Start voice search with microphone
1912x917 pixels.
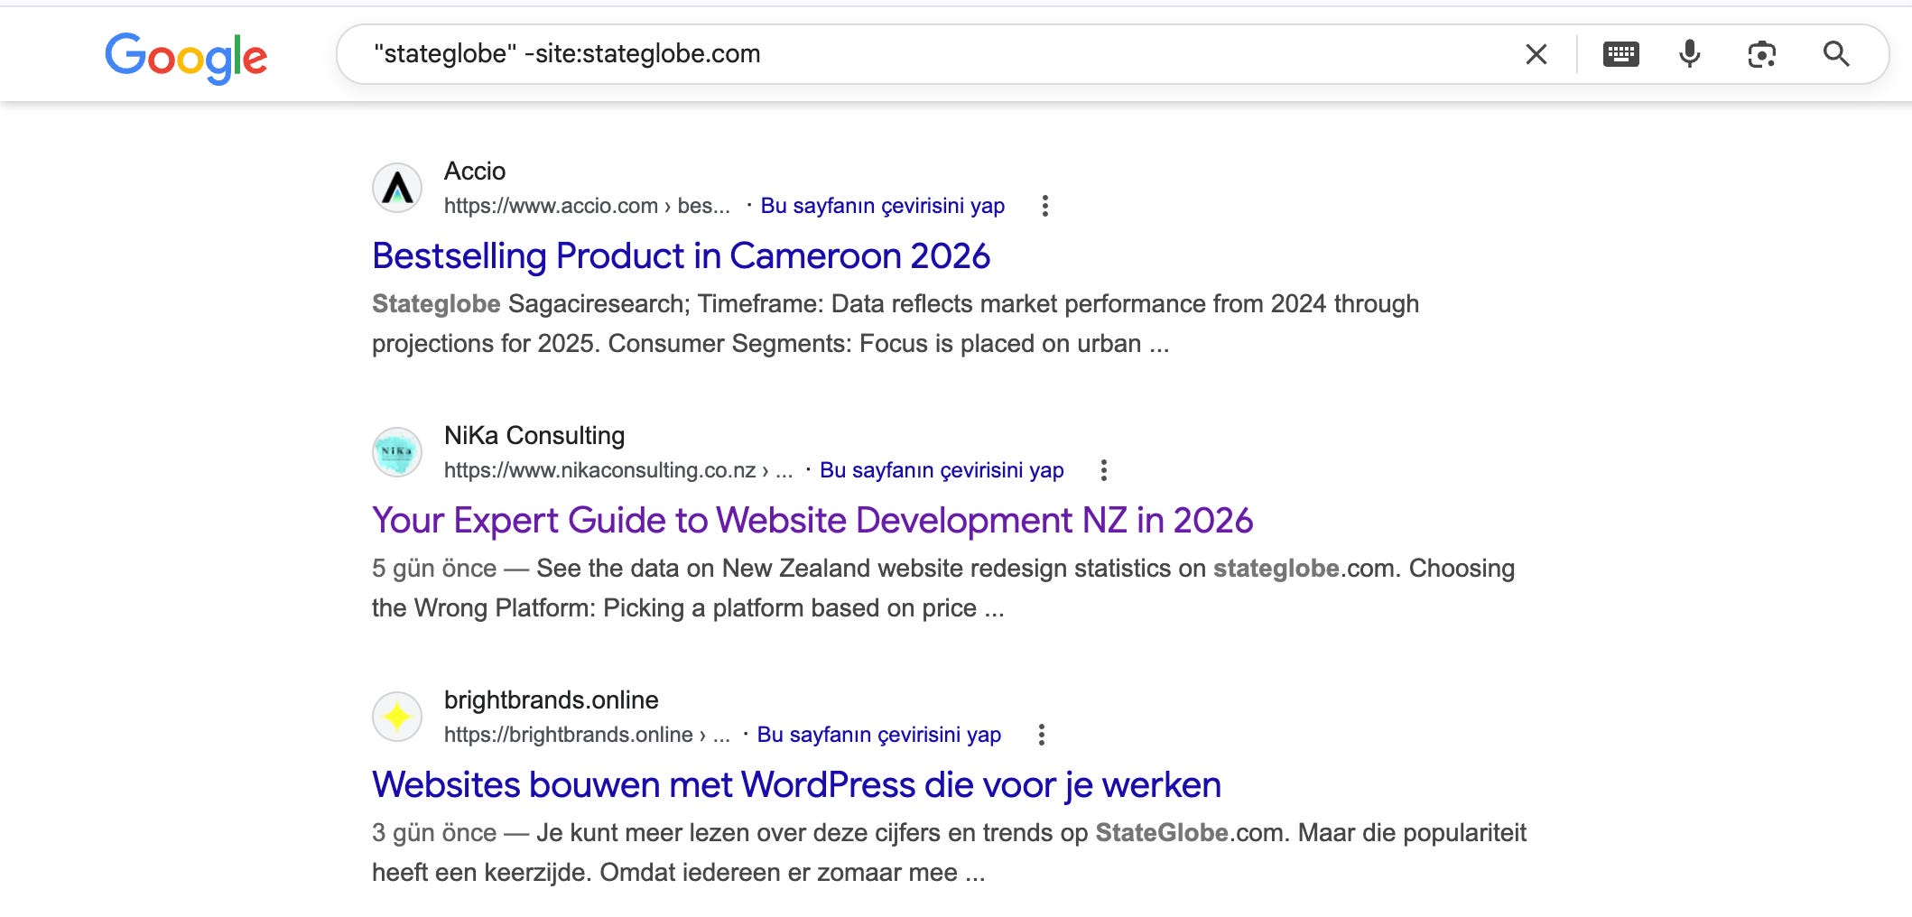point(1690,54)
